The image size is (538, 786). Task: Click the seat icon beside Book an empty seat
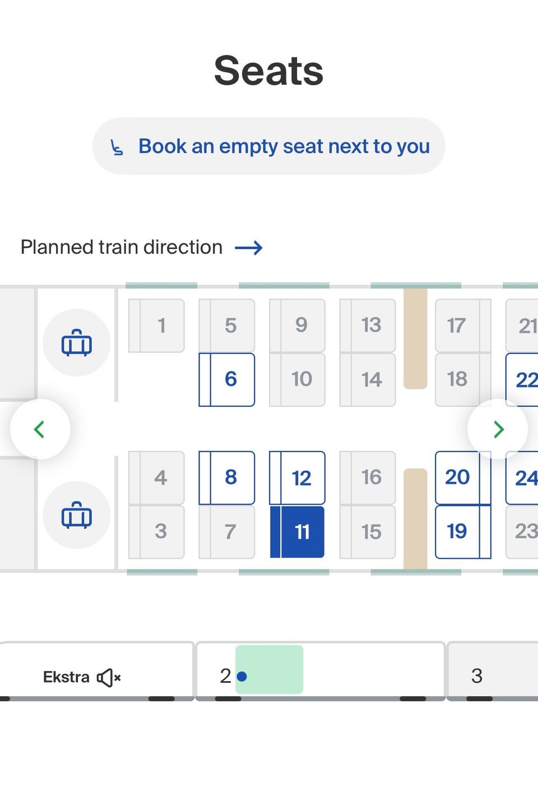(117, 147)
